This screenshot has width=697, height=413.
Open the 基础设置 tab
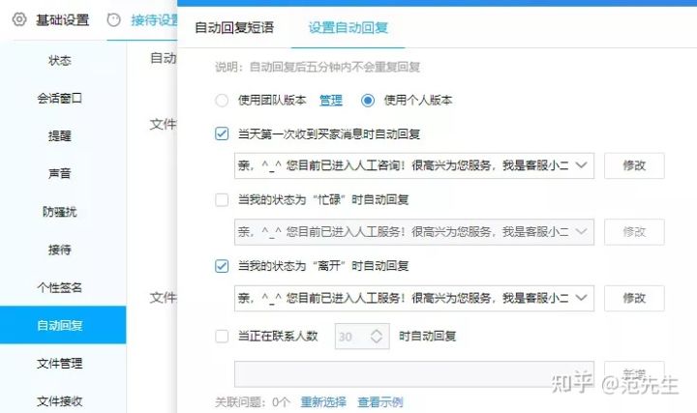tap(63, 20)
